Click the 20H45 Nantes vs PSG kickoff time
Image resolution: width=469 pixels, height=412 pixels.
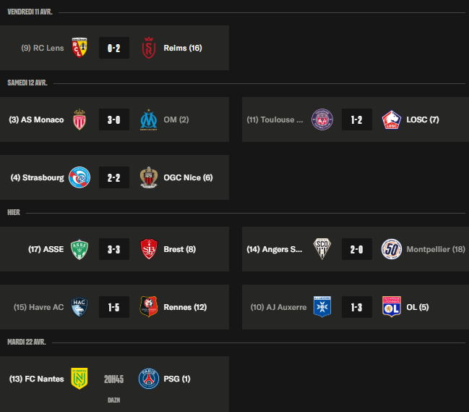tap(113, 379)
